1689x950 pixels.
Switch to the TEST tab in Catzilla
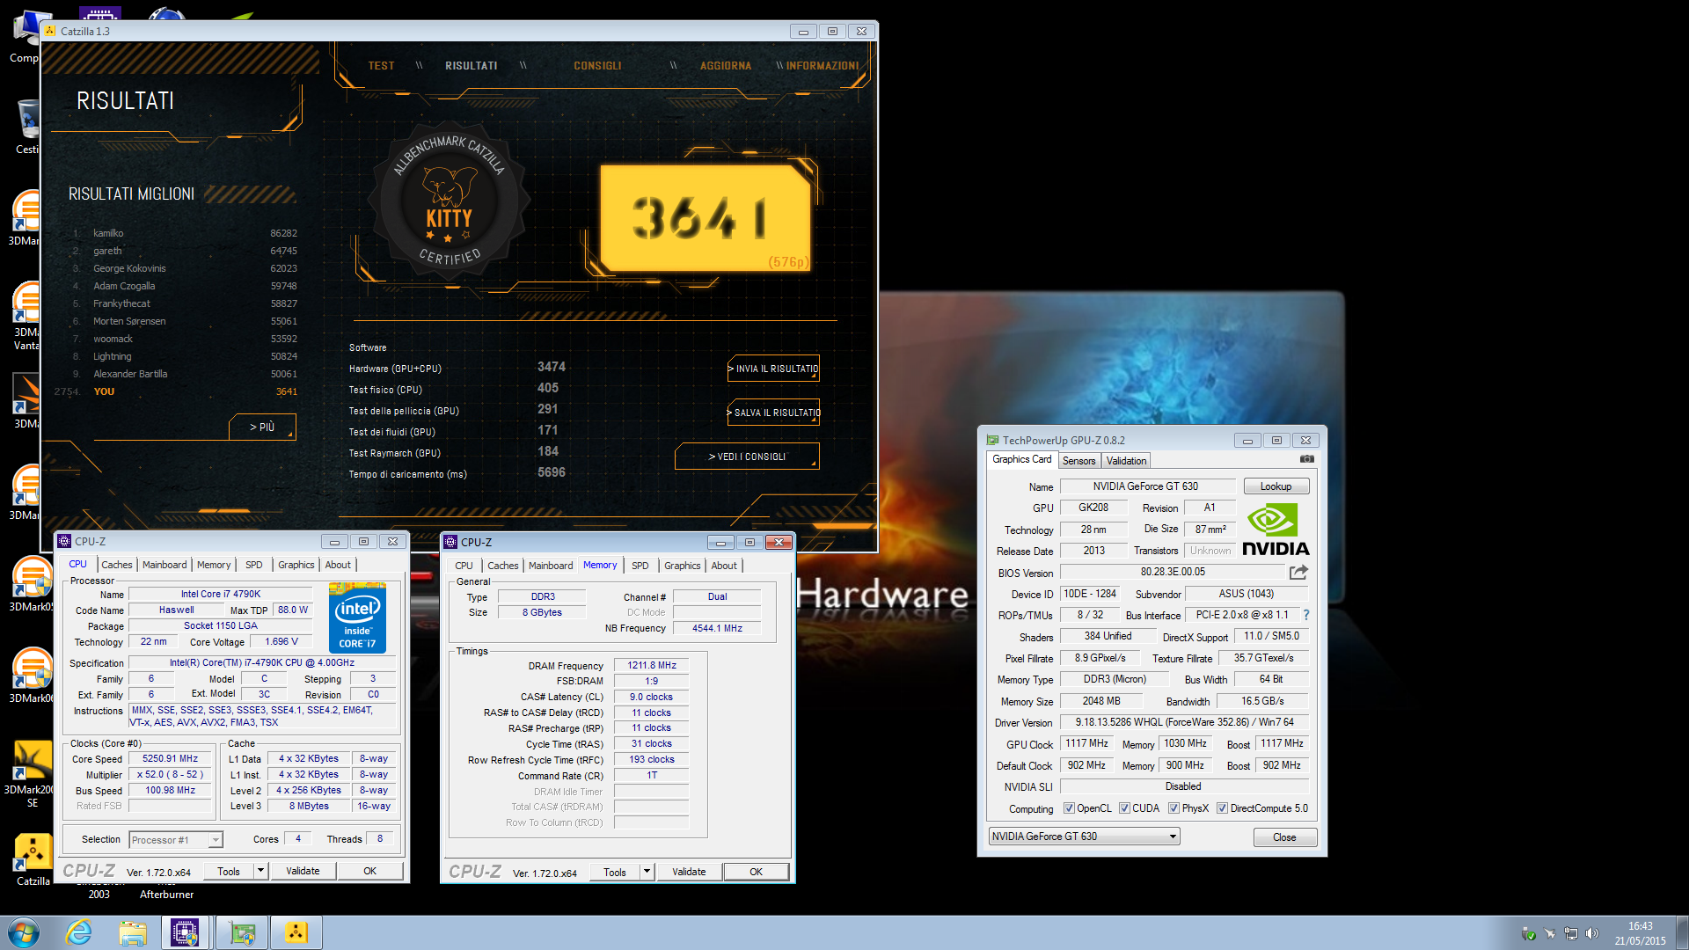tap(381, 66)
